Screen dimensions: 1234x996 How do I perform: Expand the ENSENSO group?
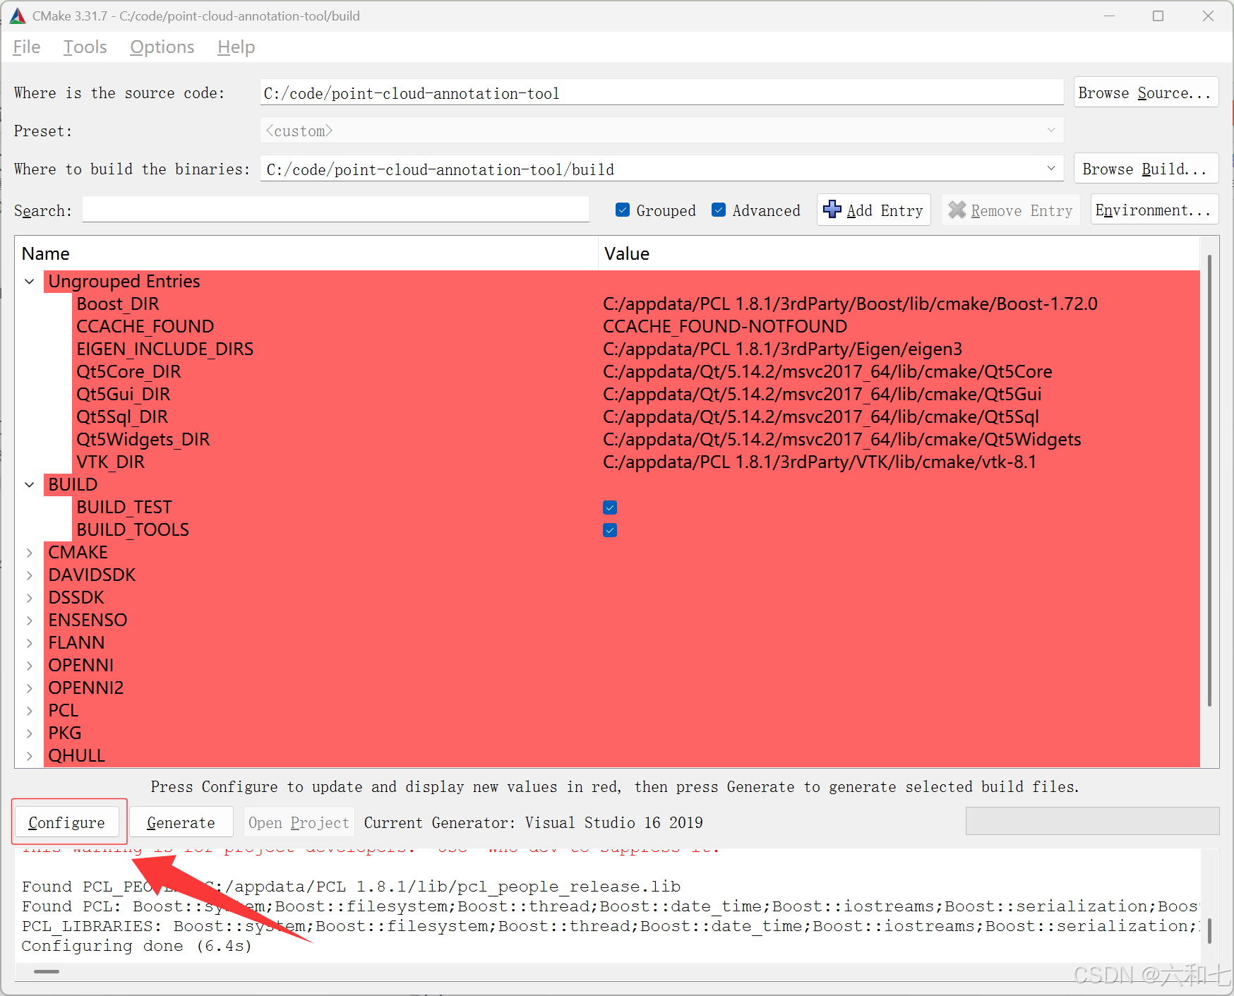point(30,620)
